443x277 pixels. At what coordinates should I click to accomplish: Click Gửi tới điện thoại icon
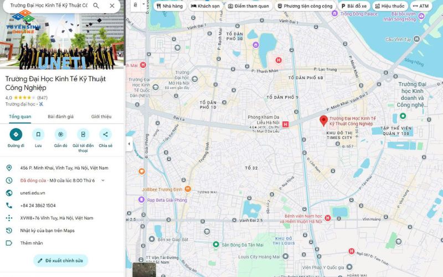point(83,135)
